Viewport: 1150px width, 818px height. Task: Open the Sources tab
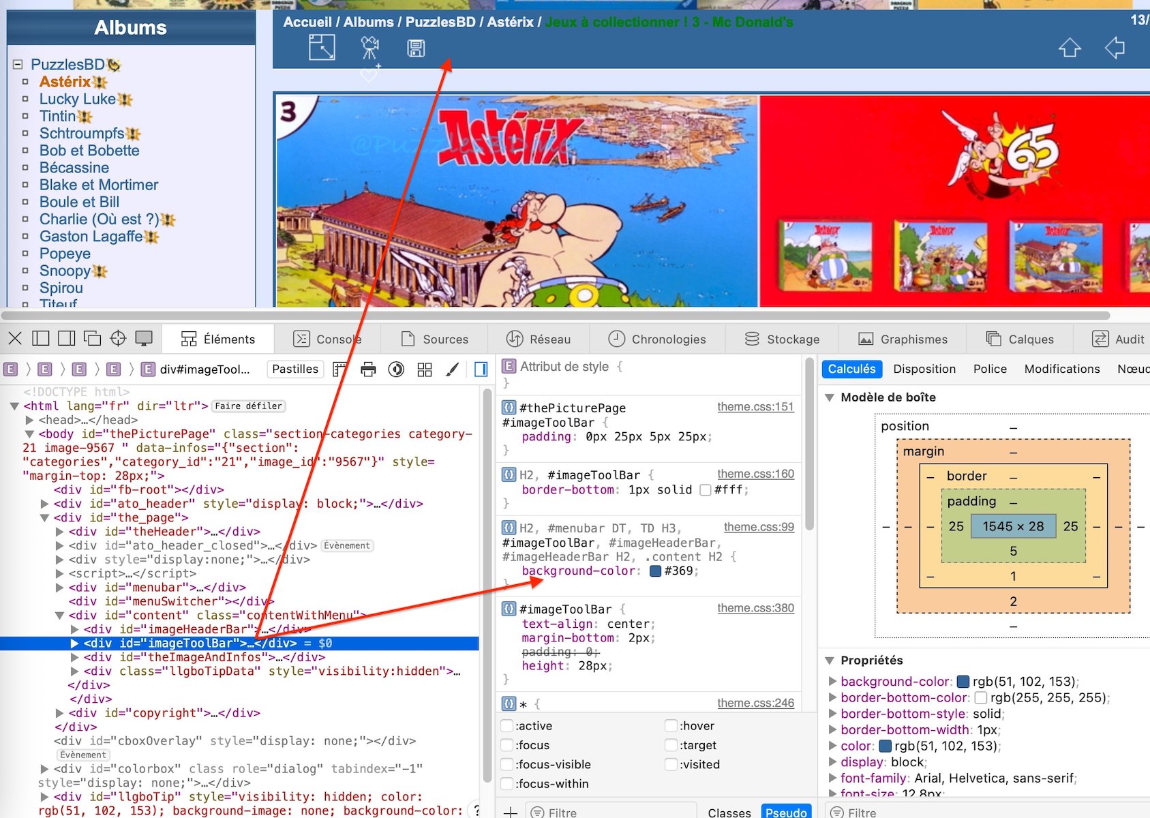(x=434, y=339)
